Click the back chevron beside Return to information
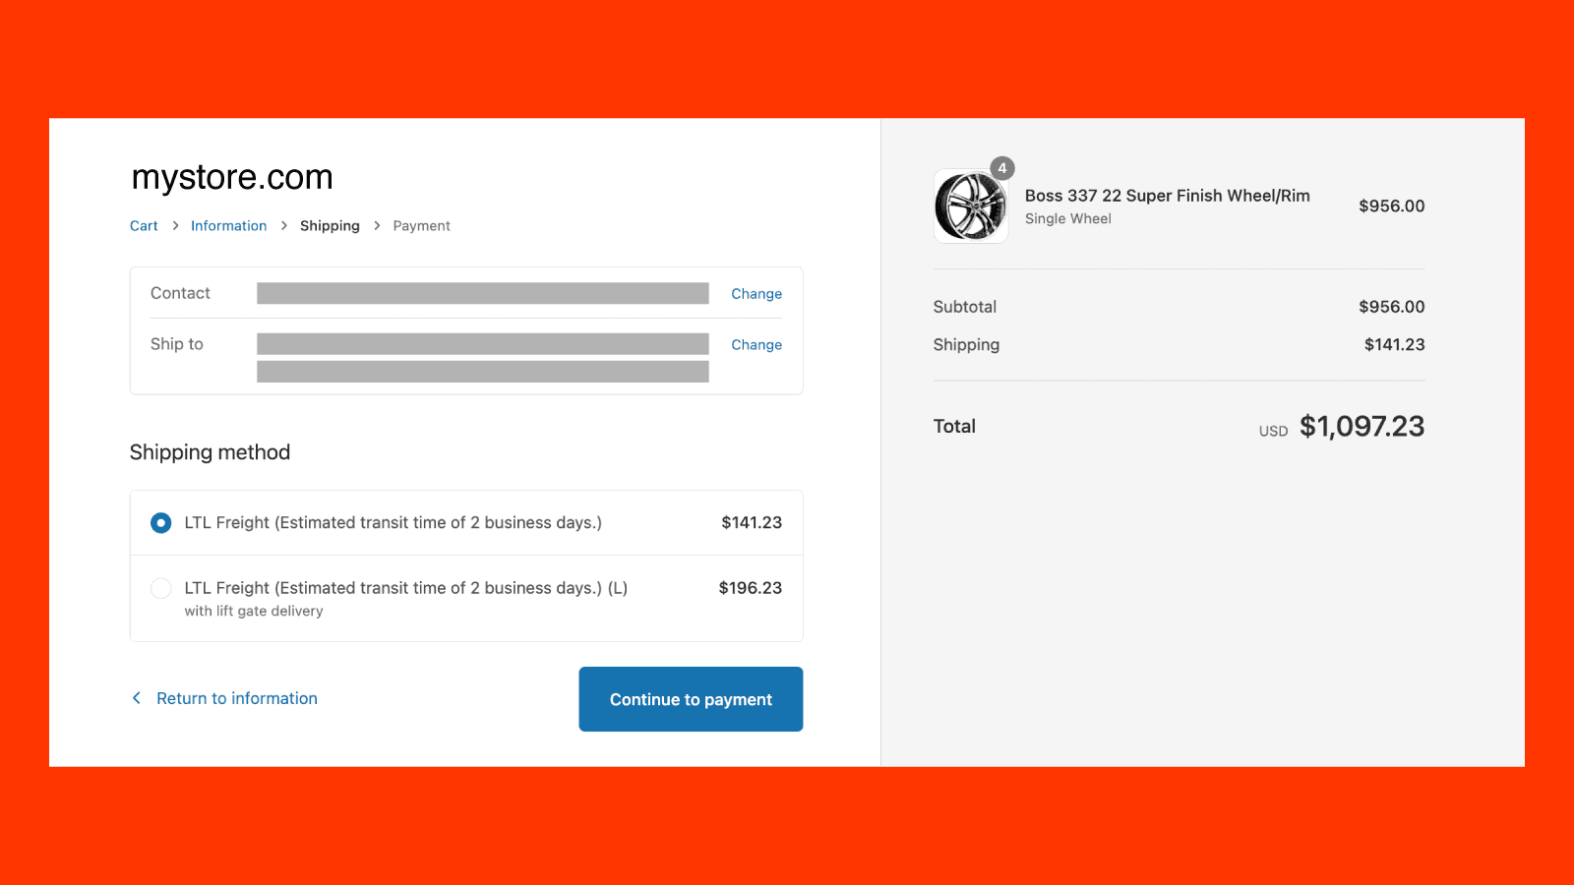This screenshot has width=1574, height=885. (137, 698)
